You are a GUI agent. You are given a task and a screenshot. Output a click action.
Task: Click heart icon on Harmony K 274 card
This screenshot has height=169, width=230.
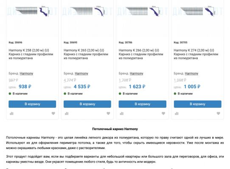pyautogui.click(x=218, y=113)
